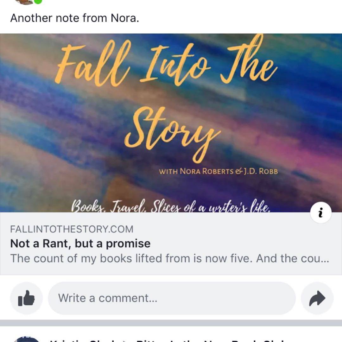Image resolution: width=342 pixels, height=342 pixels.
Task: Open the next post's author name at bottom
Action: coord(82,340)
